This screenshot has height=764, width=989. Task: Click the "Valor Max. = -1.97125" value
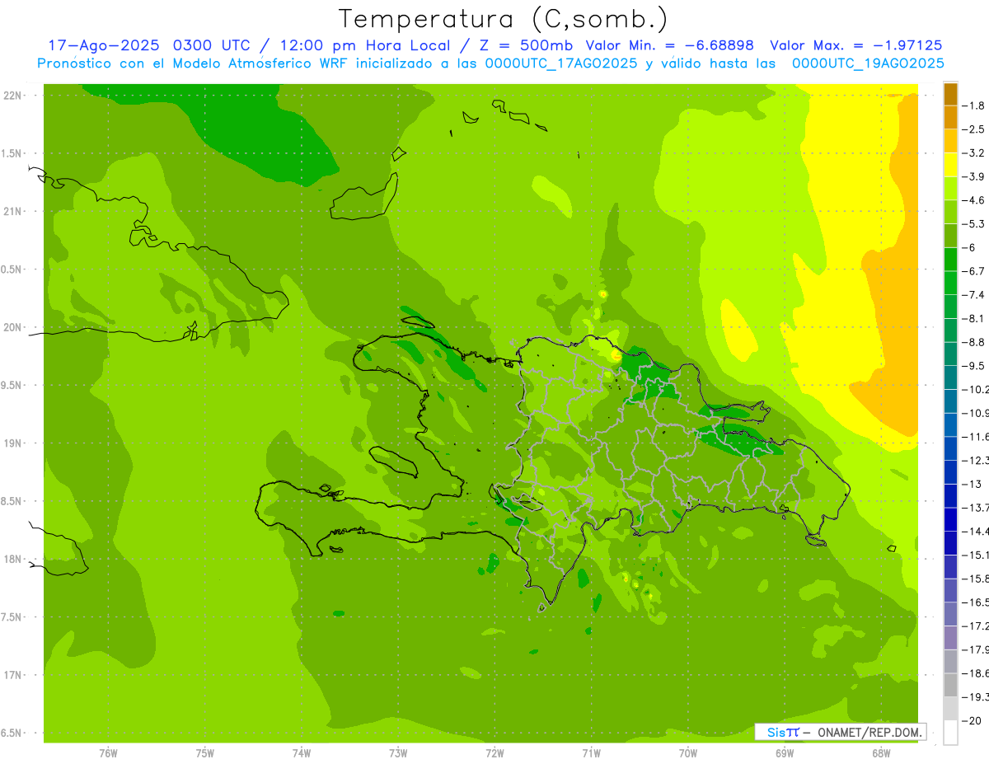tap(855, 46)
